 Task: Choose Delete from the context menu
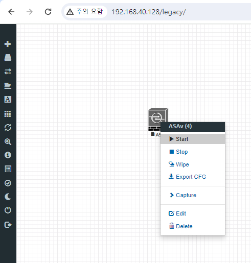tap(193, 226)
